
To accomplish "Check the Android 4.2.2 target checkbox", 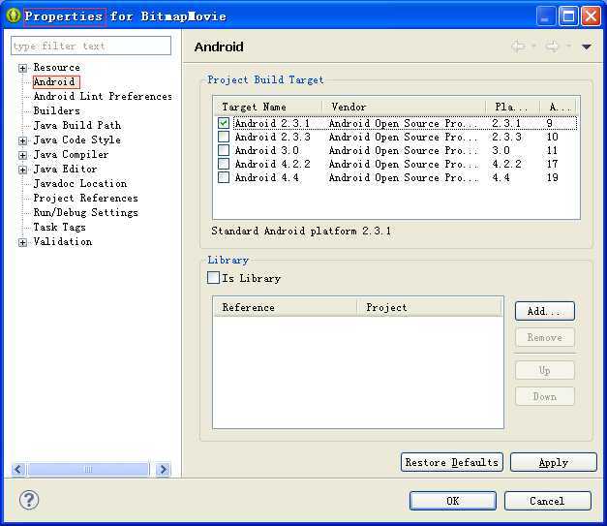I will [224, 164].
